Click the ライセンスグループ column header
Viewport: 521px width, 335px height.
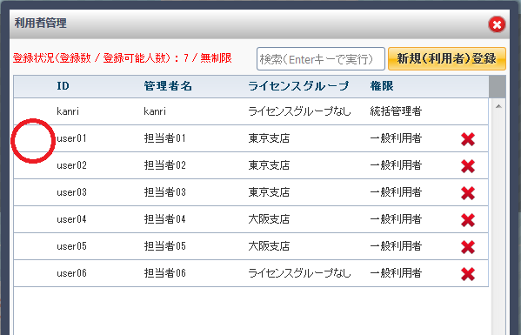(x=298, y=86)
